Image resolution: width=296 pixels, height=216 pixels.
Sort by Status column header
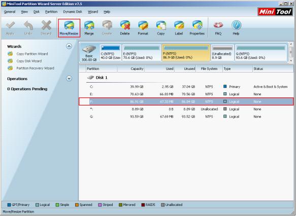[273, 69]
